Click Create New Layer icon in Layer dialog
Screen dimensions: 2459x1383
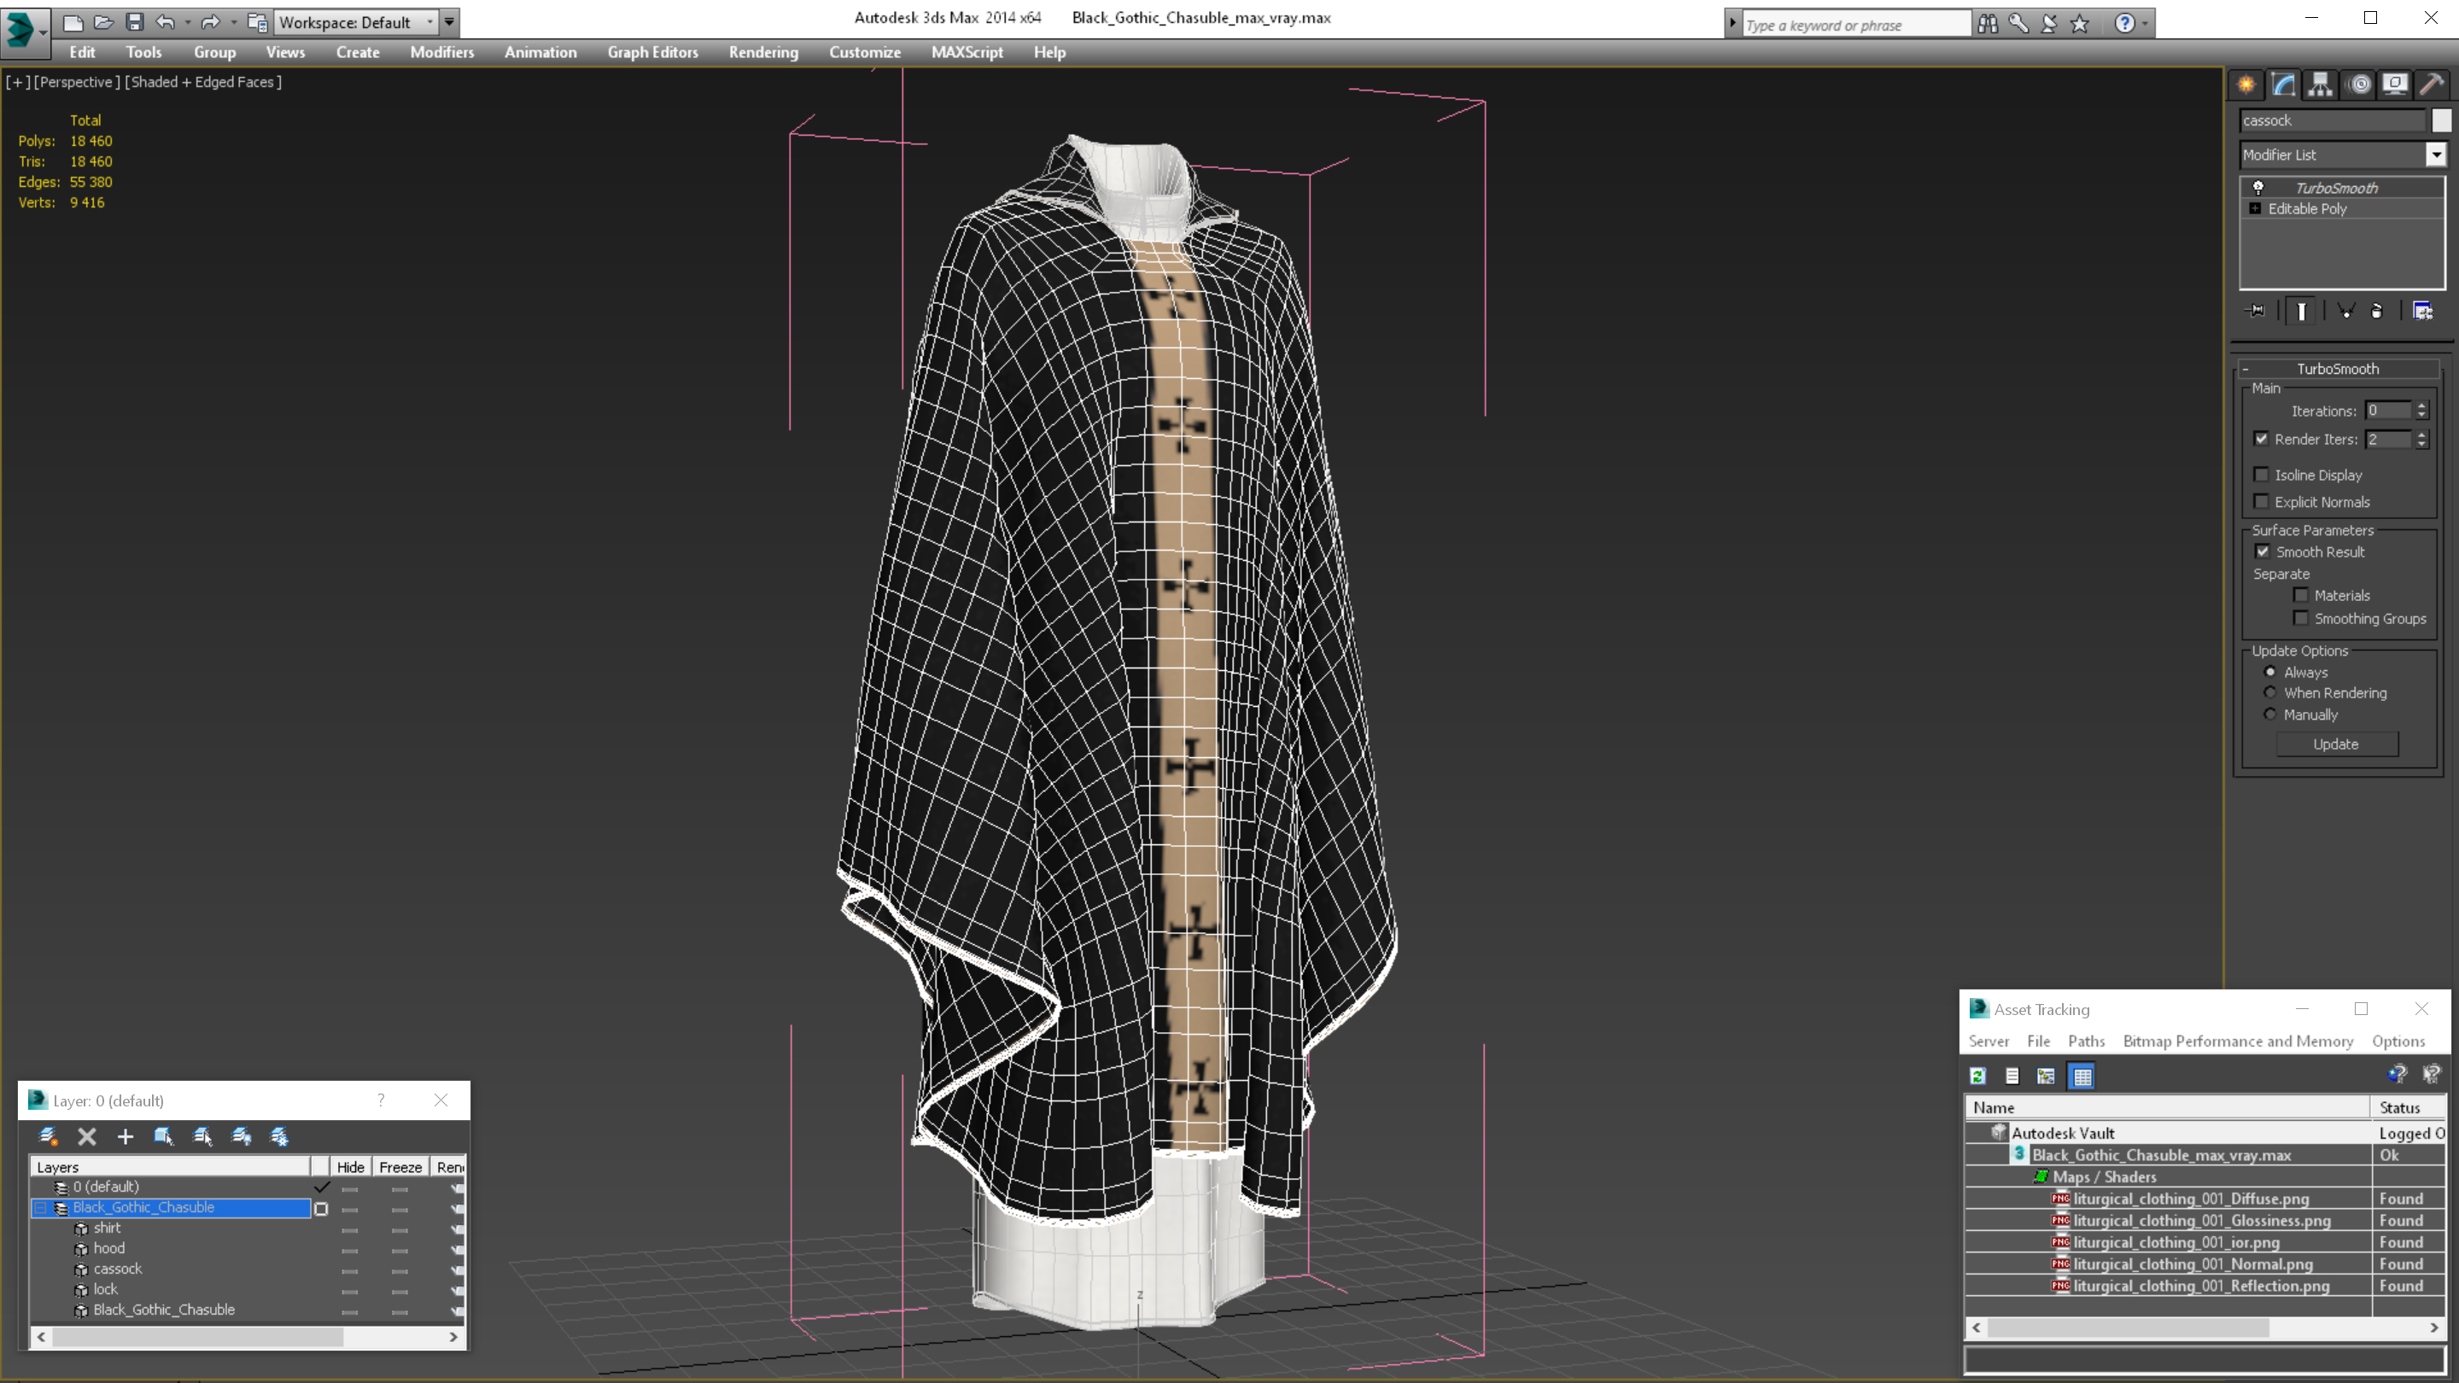click(x=48, y=1135)
